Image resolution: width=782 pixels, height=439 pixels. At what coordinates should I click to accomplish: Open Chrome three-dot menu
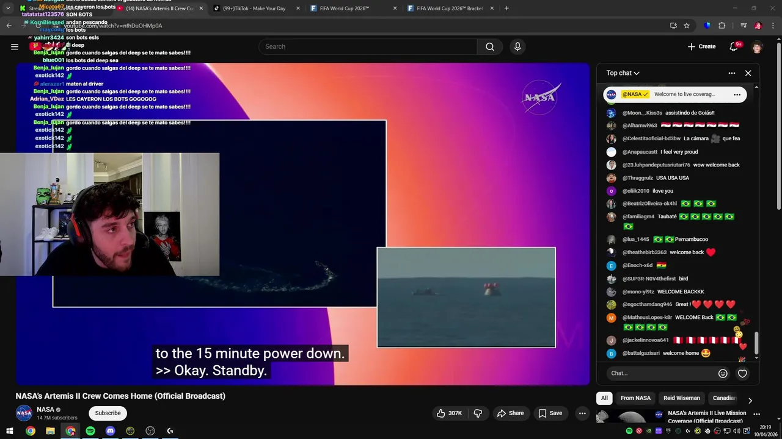[773, 26]
